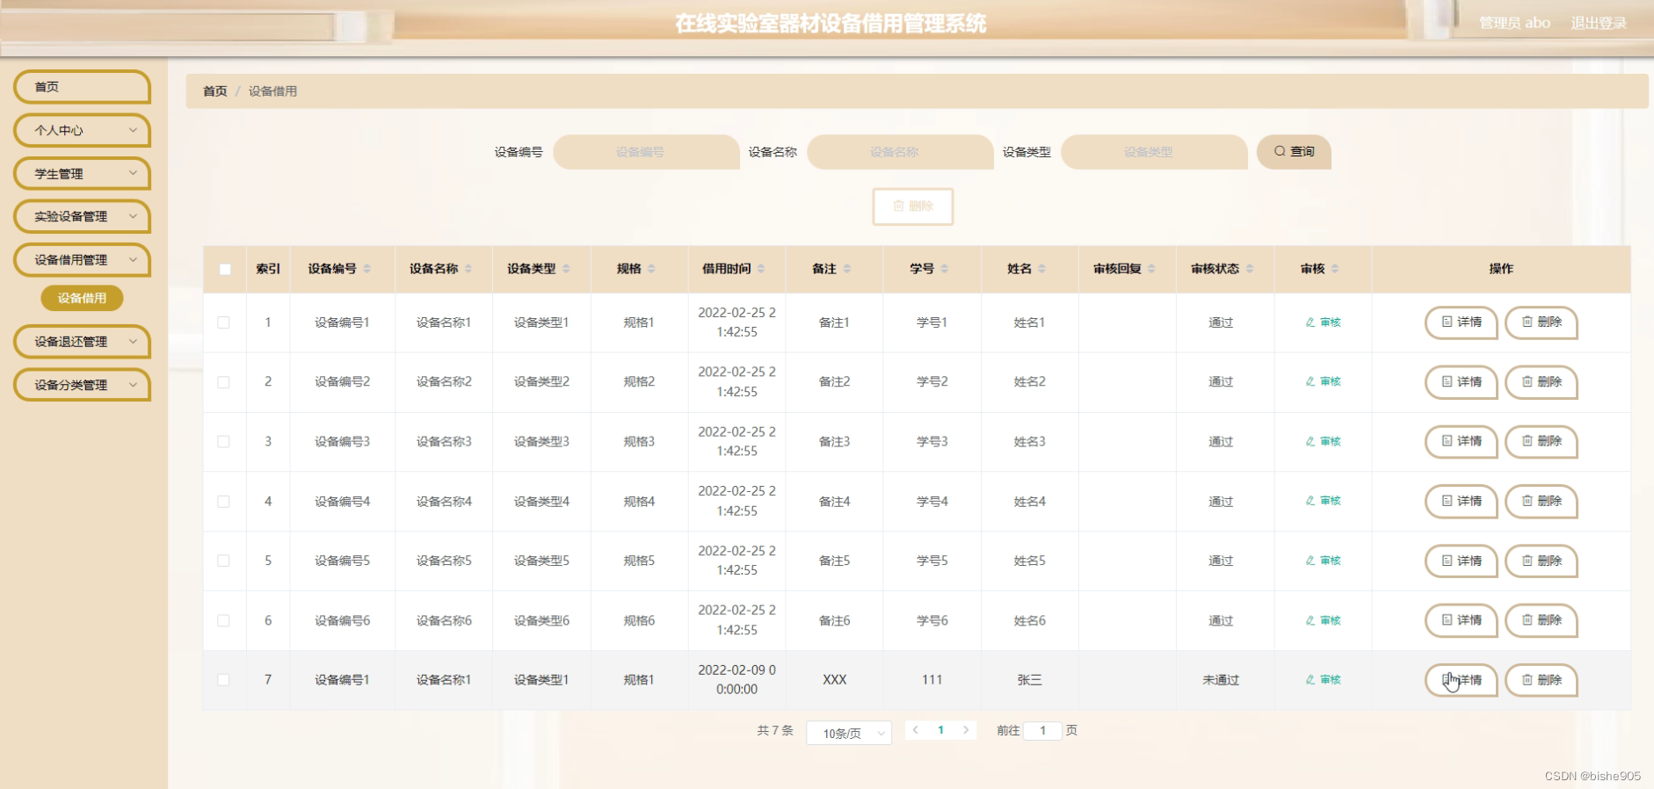Click 删除 for row 姓名4
The image size is (1654, 789).
pos(1542,501)
